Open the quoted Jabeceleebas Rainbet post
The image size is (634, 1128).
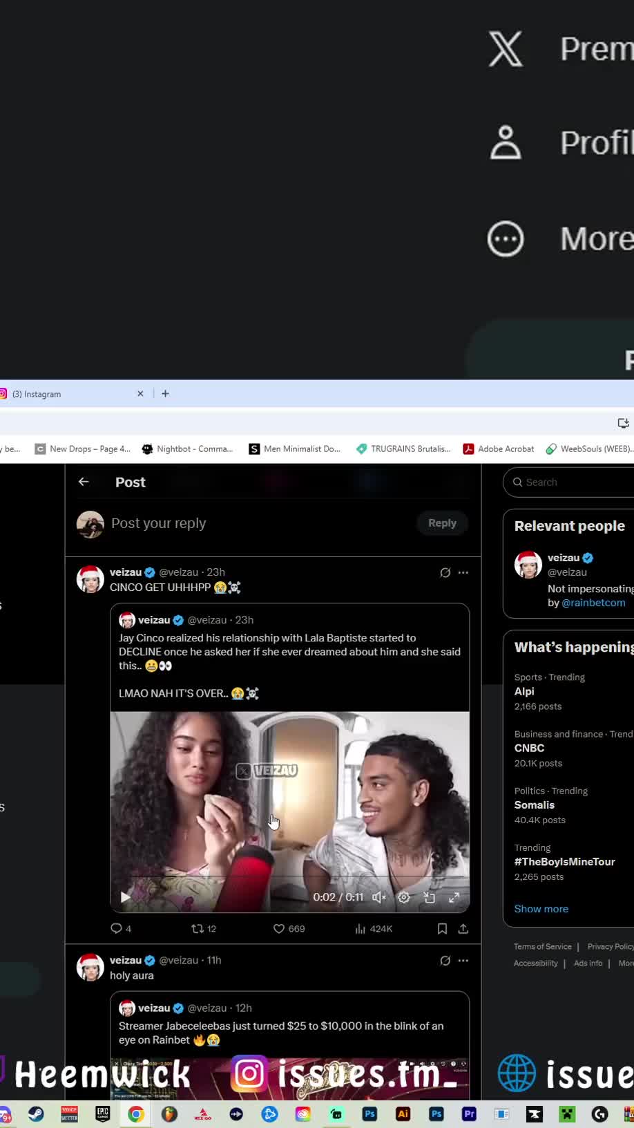290,1045
